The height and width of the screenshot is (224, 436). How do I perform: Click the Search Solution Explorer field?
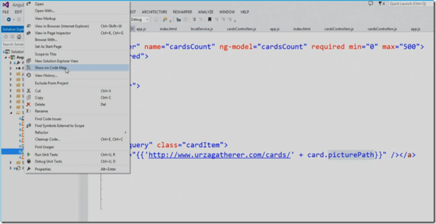click(x=13, y=44)
